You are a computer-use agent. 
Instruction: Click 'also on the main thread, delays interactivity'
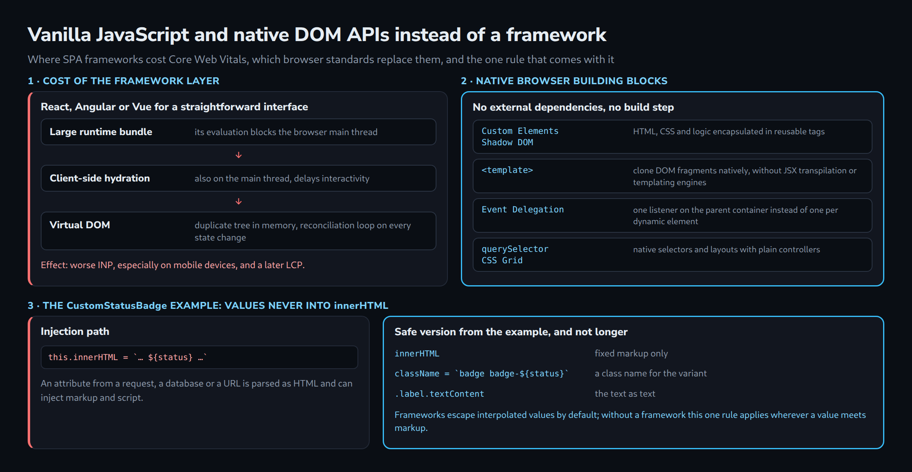(x=282, y=178)
